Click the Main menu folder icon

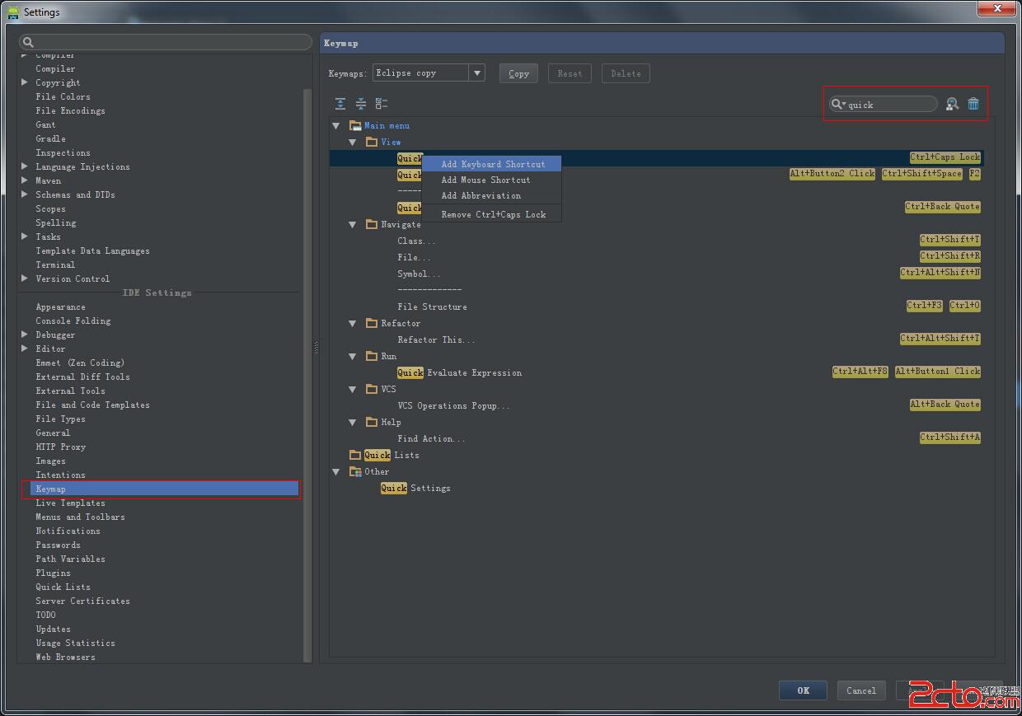click(x=355, y=126)
